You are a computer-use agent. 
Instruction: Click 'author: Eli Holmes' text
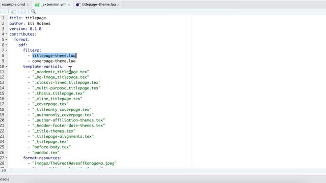30,23
